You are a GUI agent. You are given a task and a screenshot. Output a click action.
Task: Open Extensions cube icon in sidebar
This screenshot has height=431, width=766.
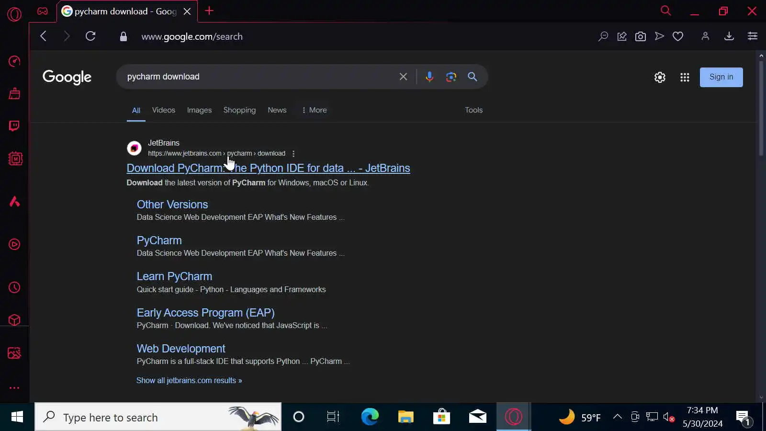[x=14, y=320]
